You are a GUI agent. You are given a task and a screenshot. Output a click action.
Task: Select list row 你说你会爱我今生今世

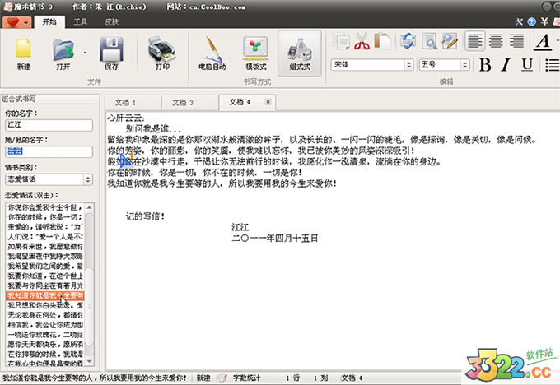click(x=45, y=207)
